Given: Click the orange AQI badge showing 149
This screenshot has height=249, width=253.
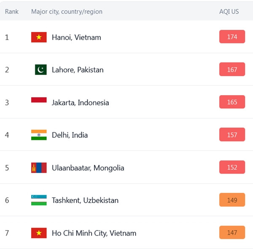Looking at the screenshot, I should tap(232, 200).
